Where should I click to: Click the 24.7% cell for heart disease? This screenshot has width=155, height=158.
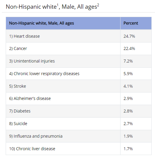coord(129,36)
